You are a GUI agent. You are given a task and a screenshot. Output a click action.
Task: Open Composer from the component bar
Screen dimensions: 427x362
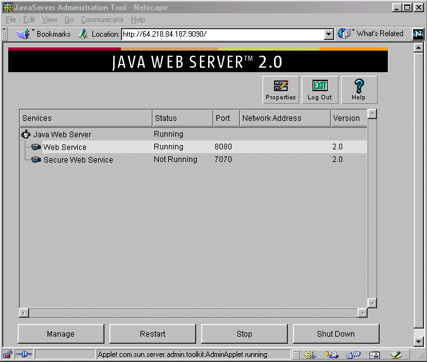(x=396, y=354)
